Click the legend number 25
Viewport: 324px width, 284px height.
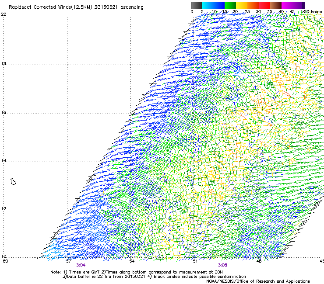(x=247, y=12)
